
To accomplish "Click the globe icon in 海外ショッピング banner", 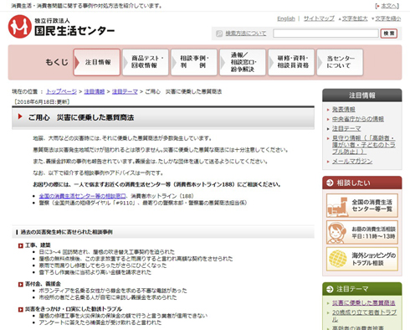I will click(338, 259).
